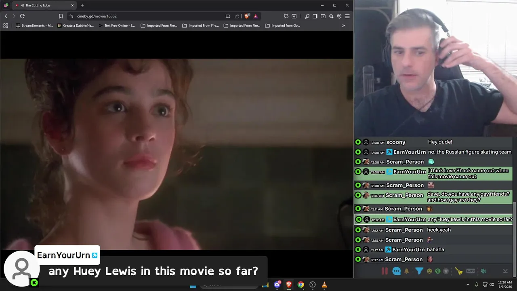This screenshot has width=517, height=291.
Task: Open the tab search icon
Action: coord(294,16)
